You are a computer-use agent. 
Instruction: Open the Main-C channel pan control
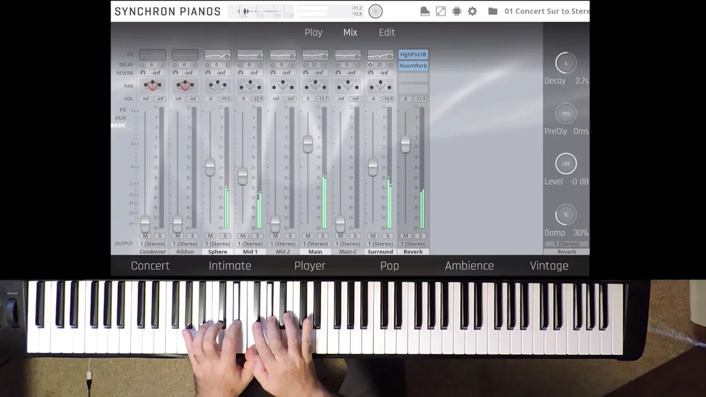tap(347, 85)
